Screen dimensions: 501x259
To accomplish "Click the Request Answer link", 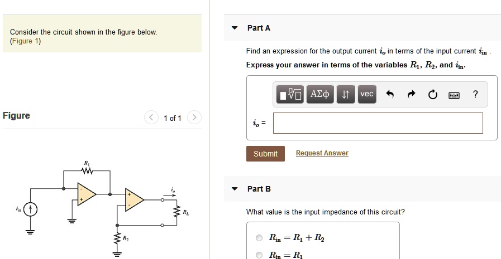I will [322, 153].
